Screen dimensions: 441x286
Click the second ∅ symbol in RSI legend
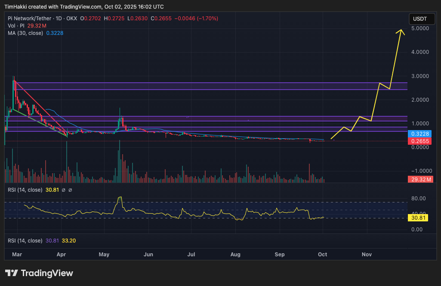[70, 190]
